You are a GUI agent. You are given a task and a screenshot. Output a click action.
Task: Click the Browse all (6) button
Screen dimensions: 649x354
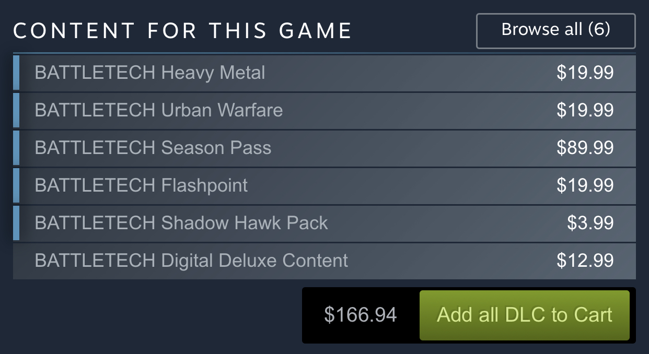[x=555, y=30]
